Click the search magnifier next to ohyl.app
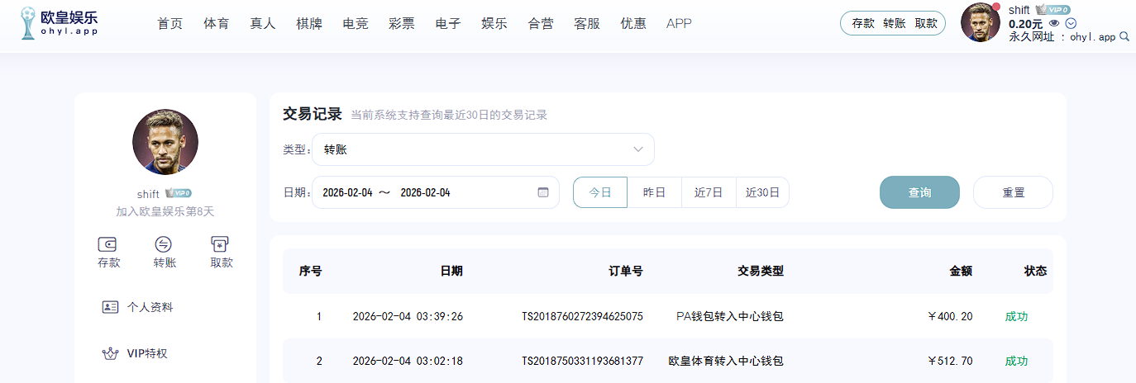 tap(1124, 37)
